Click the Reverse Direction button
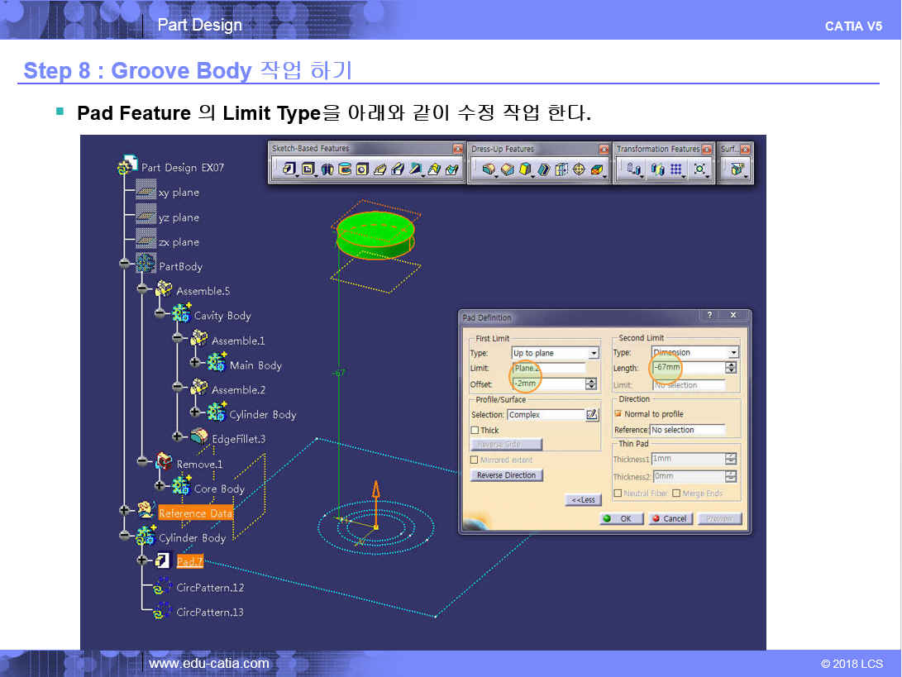902x677 pixels. click(x=507, y=475)
